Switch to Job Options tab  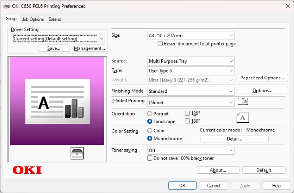[33, 19]
